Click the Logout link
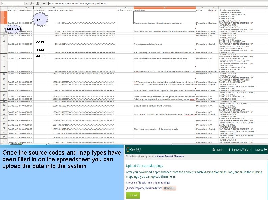The height and width of the screenshot is (200, 268). click(x=259, y=150)
